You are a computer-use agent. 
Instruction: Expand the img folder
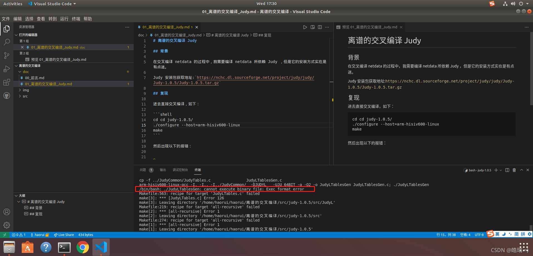pyautogui.click(x=74, y=90)
